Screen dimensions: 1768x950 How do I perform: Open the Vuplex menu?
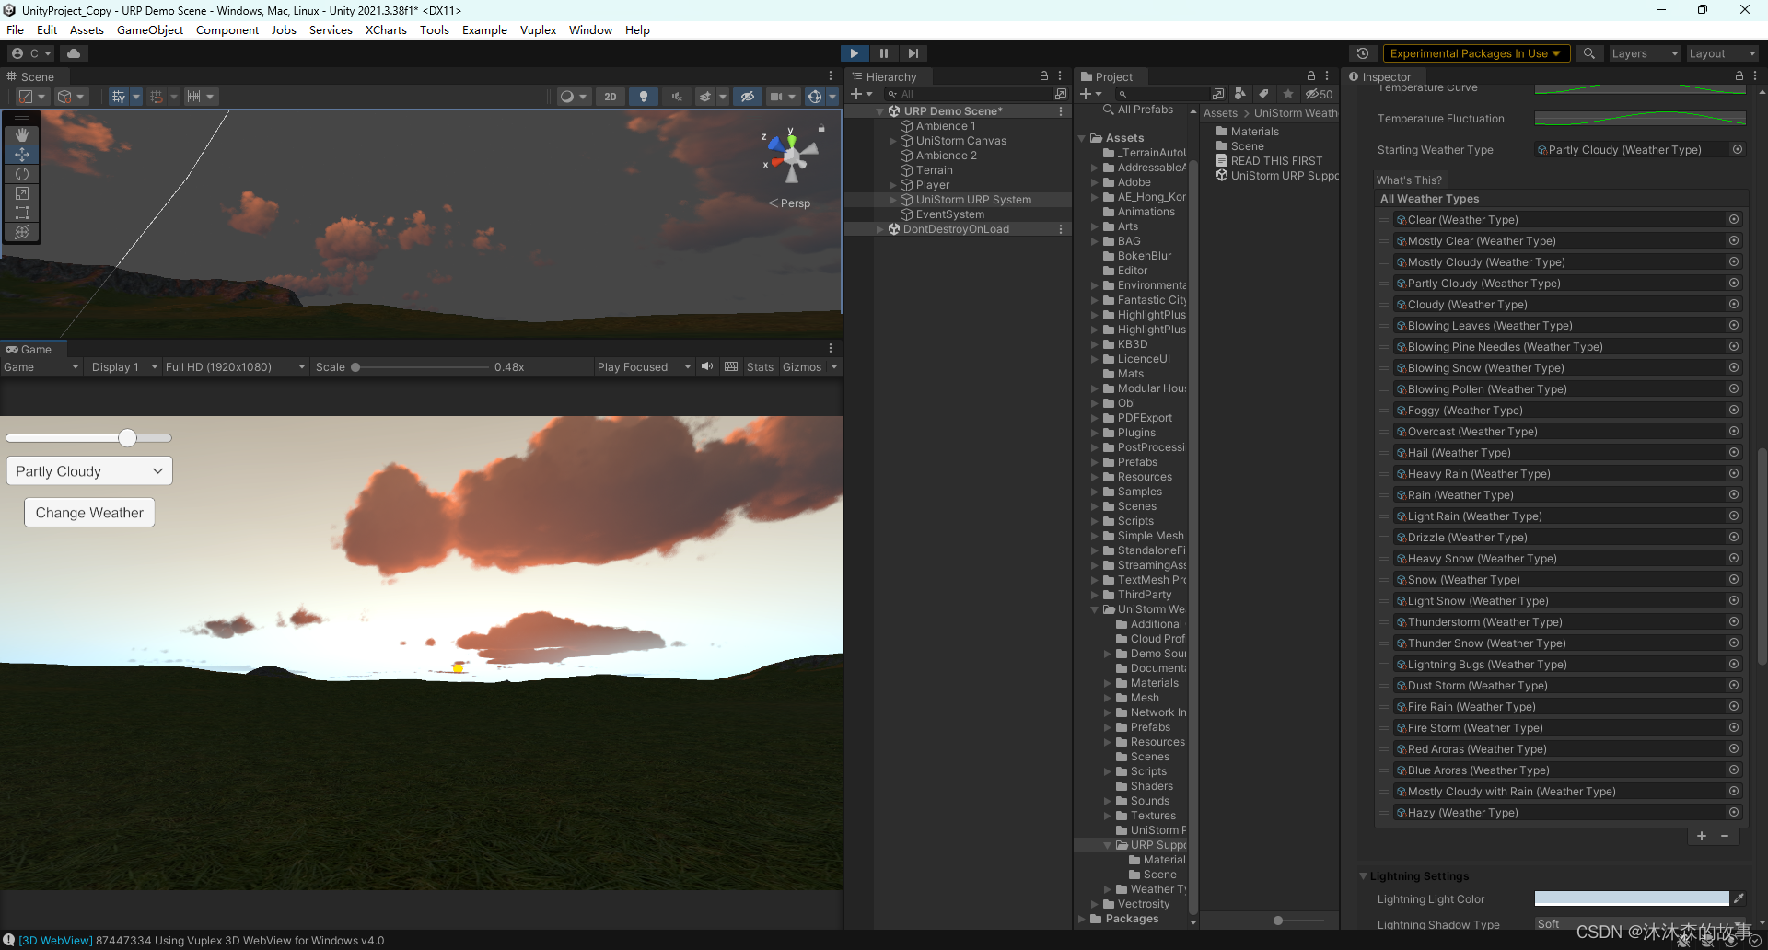coord(538,30)
